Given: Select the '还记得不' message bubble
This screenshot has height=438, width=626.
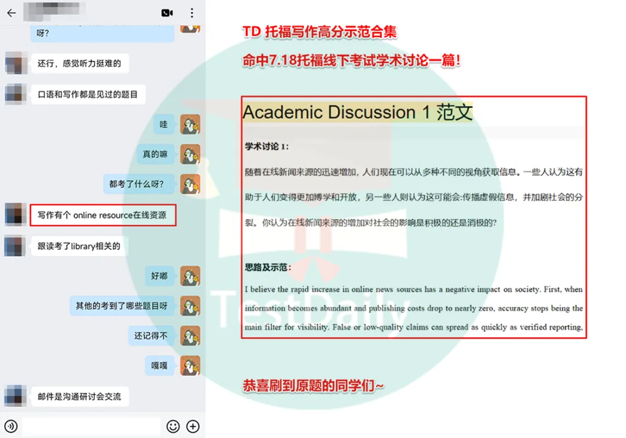Looking at the screenshot, I should point(151,336).
